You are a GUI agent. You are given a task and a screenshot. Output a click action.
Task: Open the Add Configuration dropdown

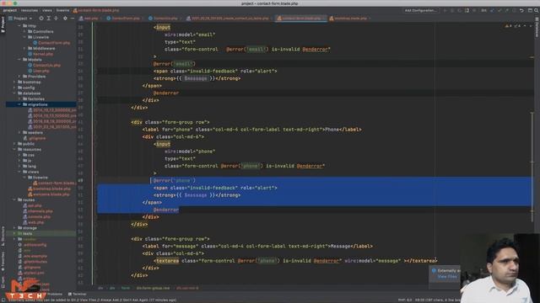(420, 11)
